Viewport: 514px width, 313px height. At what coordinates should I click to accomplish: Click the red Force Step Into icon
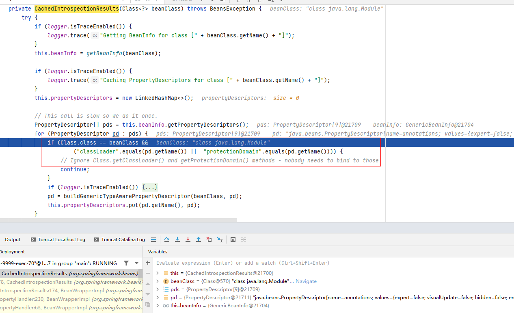(188, 240)
